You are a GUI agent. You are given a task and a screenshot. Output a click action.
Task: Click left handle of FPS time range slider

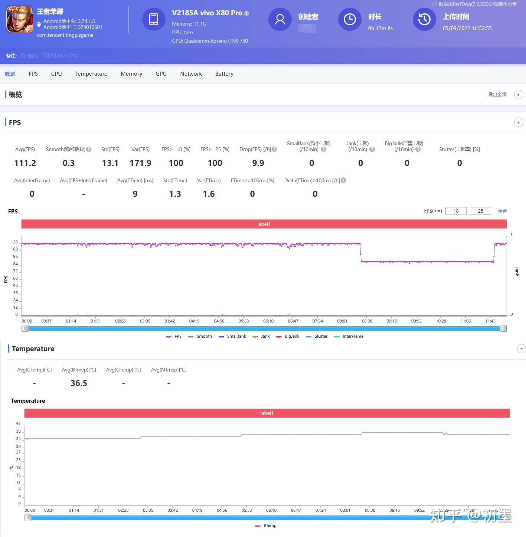[25, 328]
